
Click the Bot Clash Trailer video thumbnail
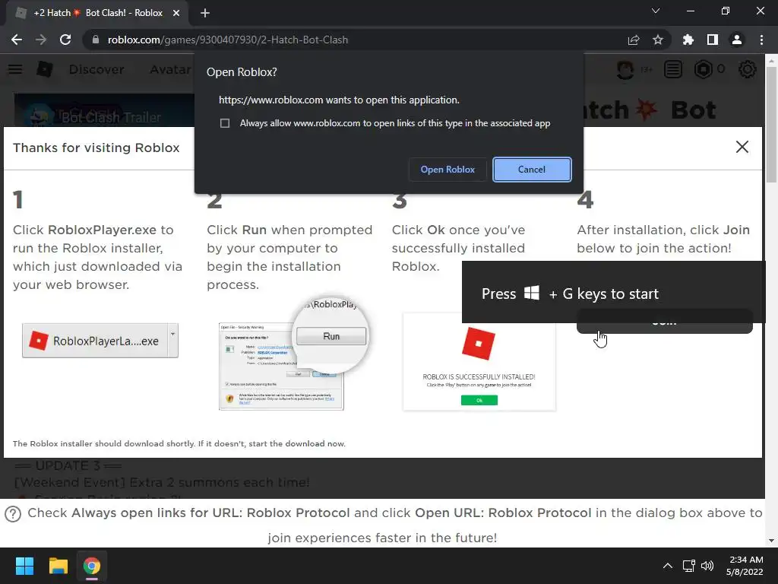pyautogui.click(x=104, y=110)
